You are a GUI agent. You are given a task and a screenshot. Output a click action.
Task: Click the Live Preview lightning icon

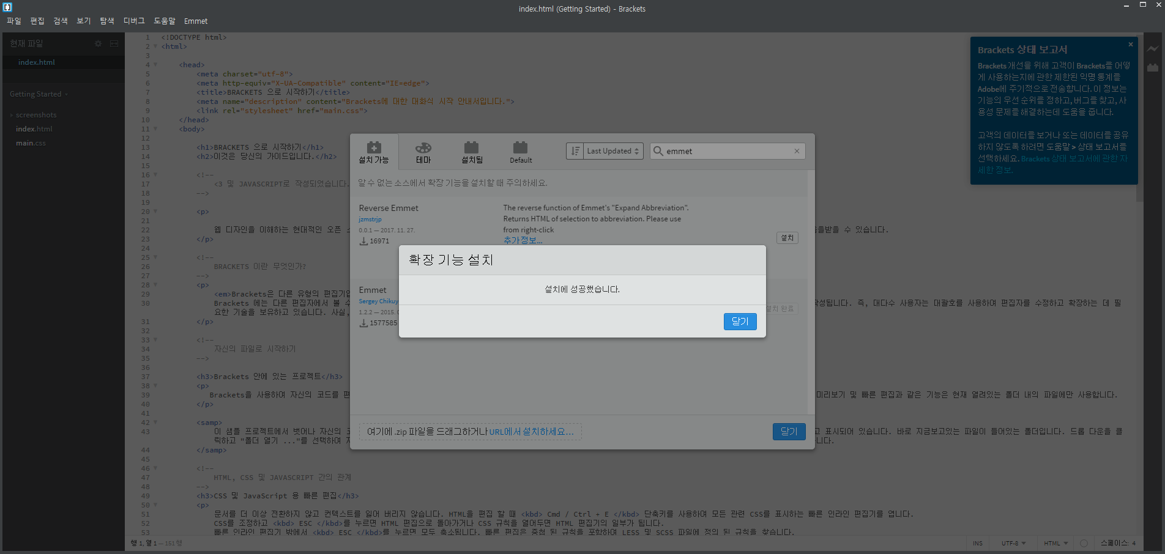[x=1153, y=49]
